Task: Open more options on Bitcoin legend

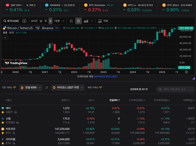Action: tap(57, 28)
